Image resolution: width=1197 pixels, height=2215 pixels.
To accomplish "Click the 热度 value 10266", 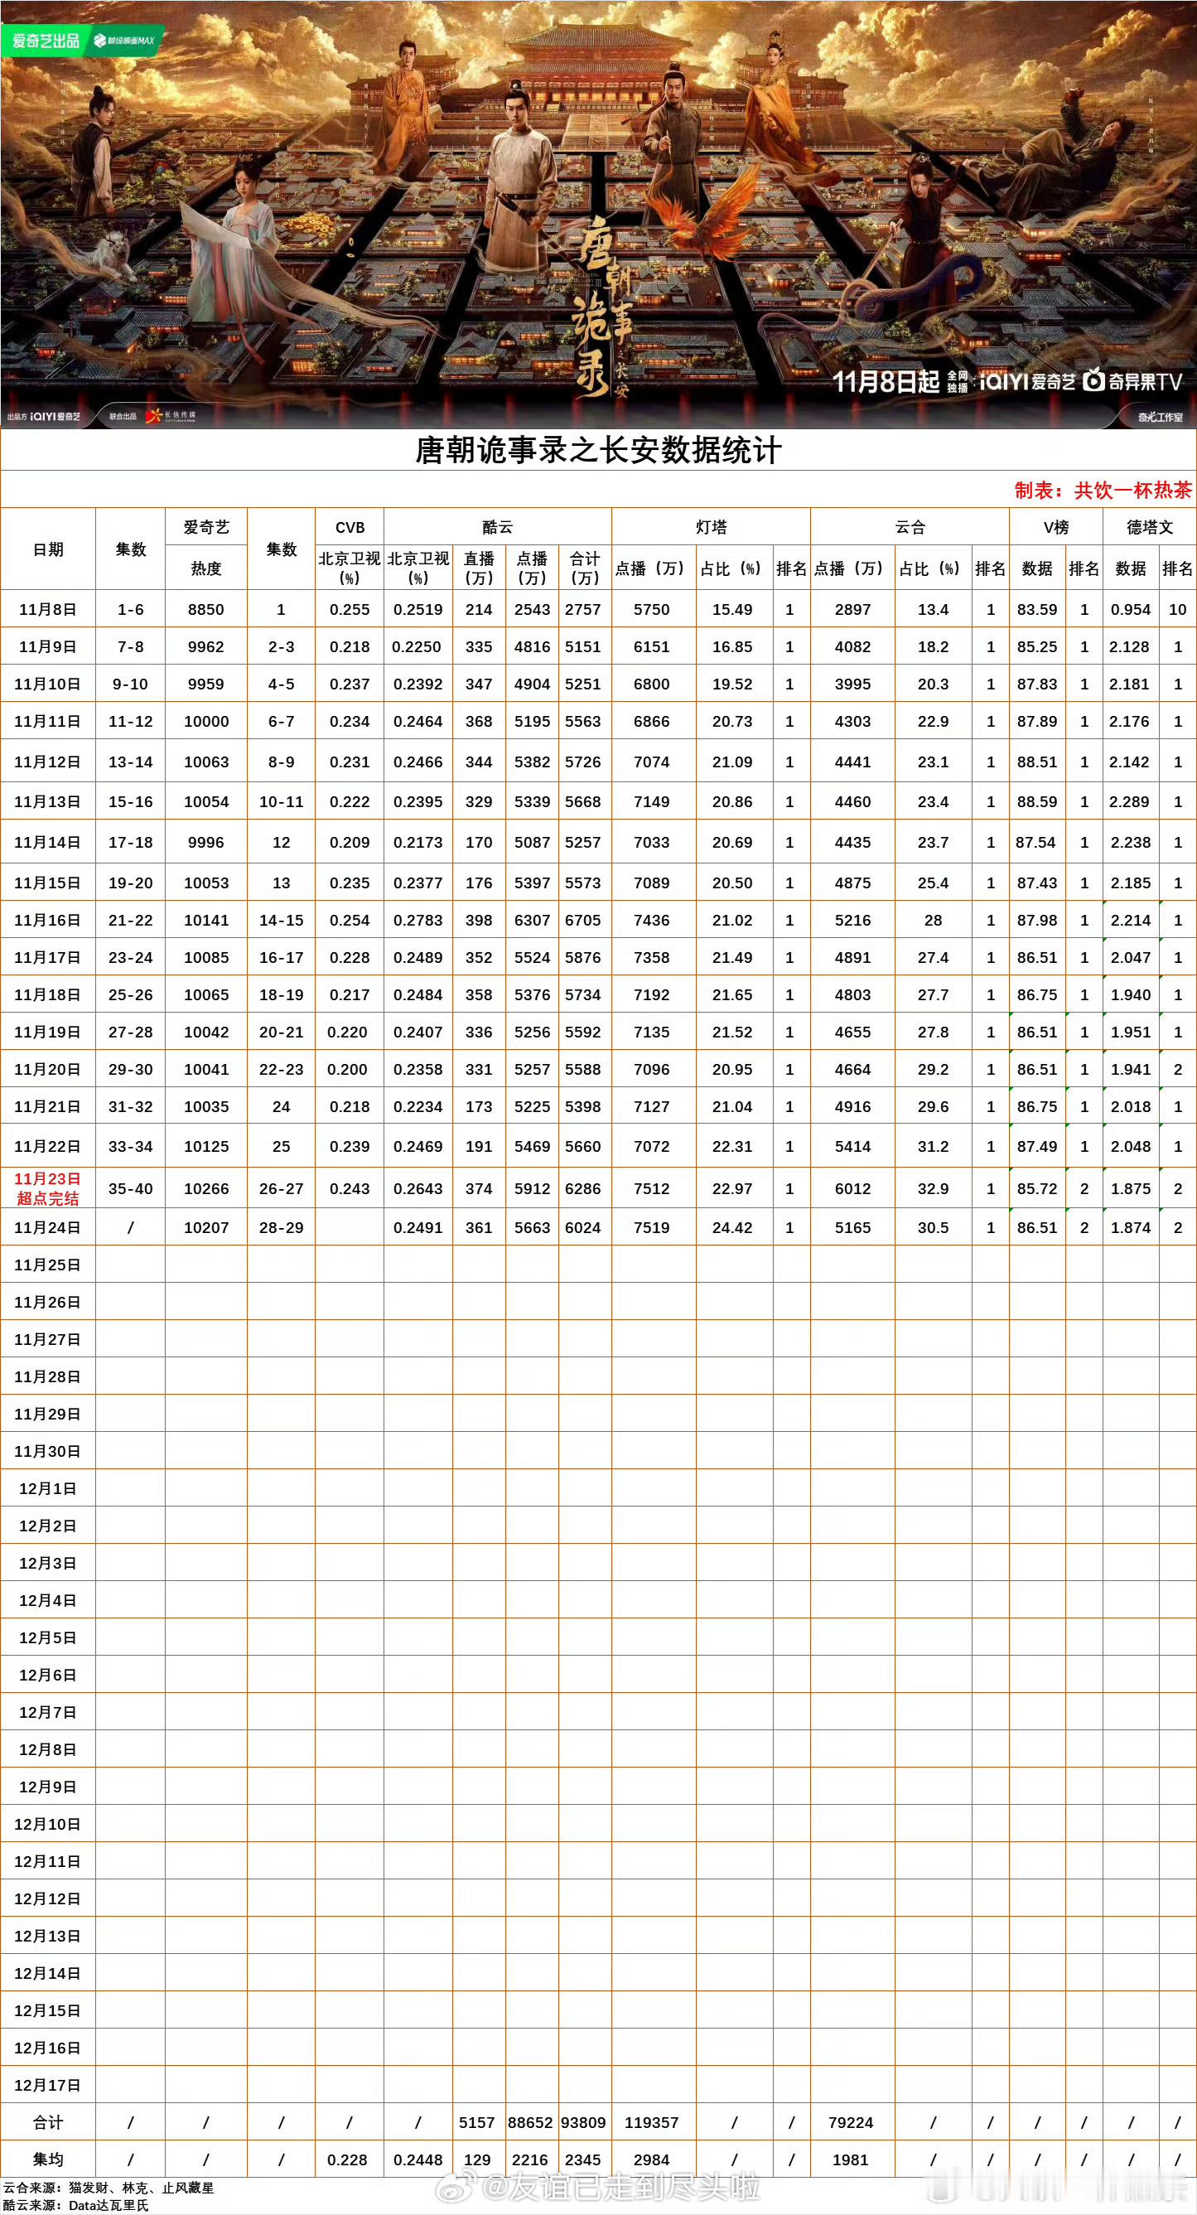I will (x=206, y=1189).
